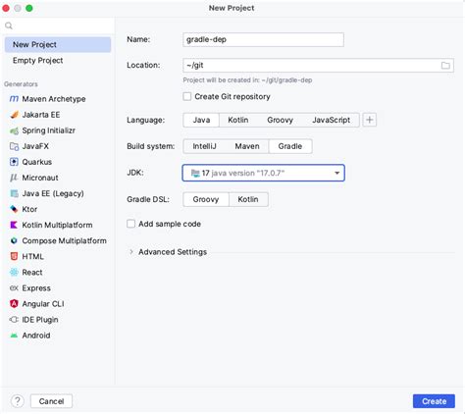Click the Ktor generator icon
This screenshot has width=465, height=414.
14,209
